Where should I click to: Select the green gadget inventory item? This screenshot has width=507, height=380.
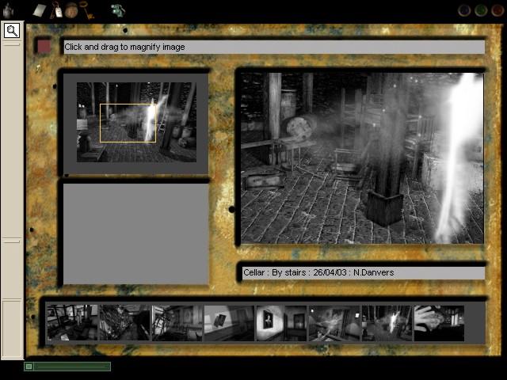click(x=118, y=10)
